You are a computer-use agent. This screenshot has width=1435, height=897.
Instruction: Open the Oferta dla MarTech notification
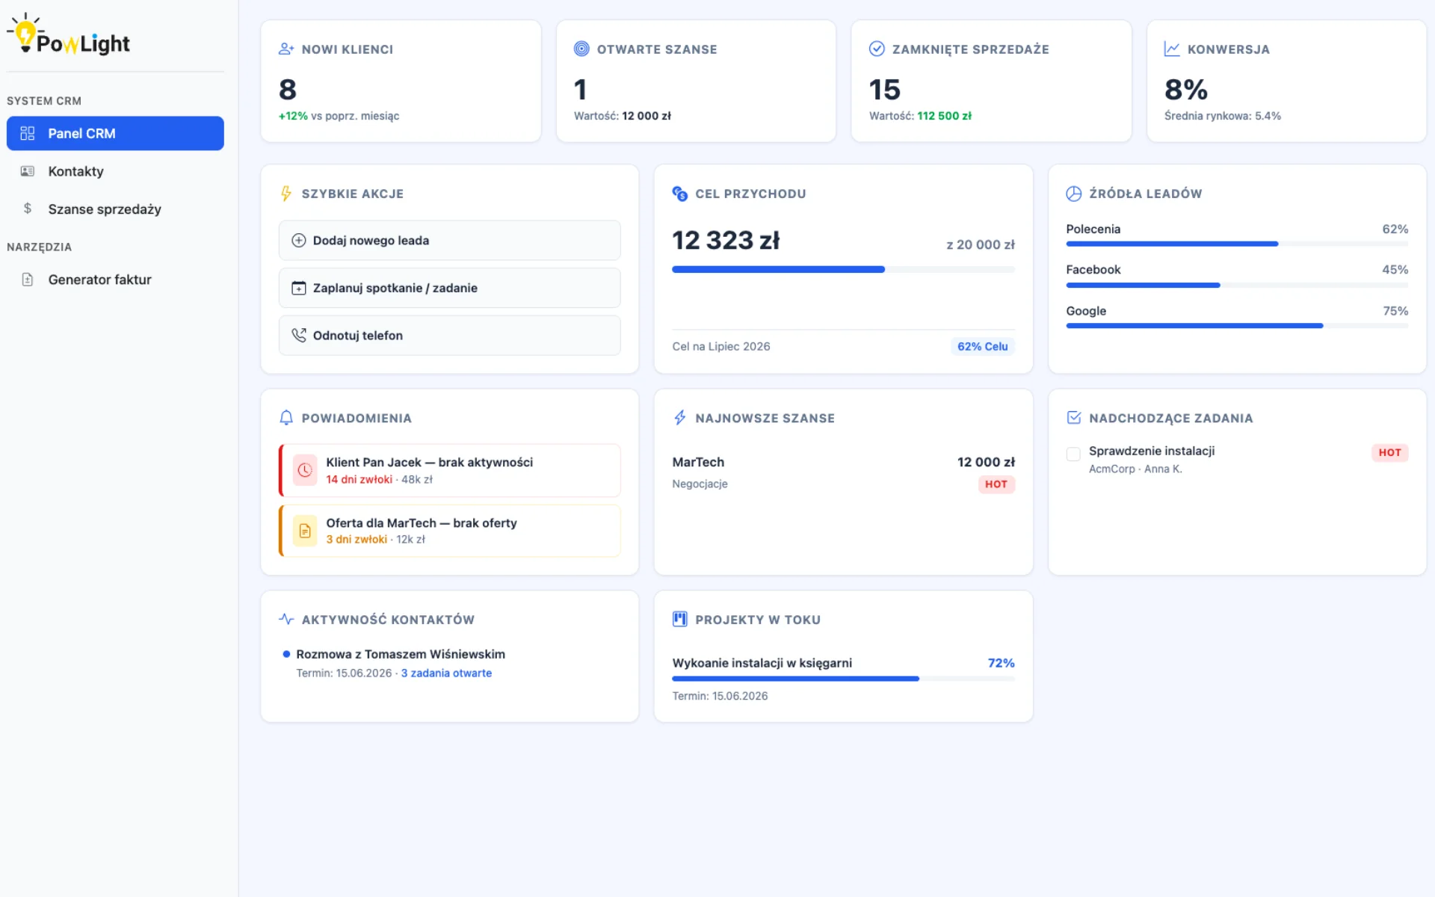click(449, 531)
